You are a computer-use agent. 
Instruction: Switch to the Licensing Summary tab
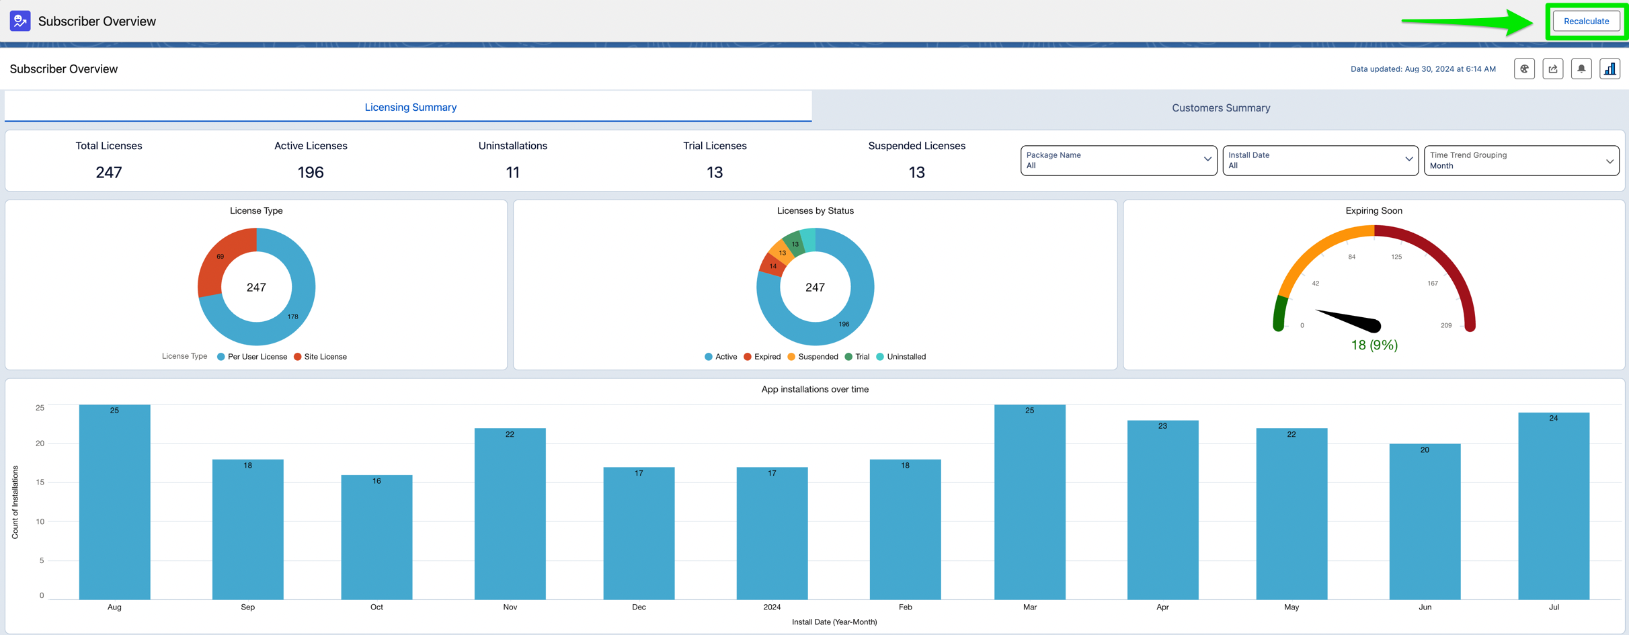click(x=410, y=107)
